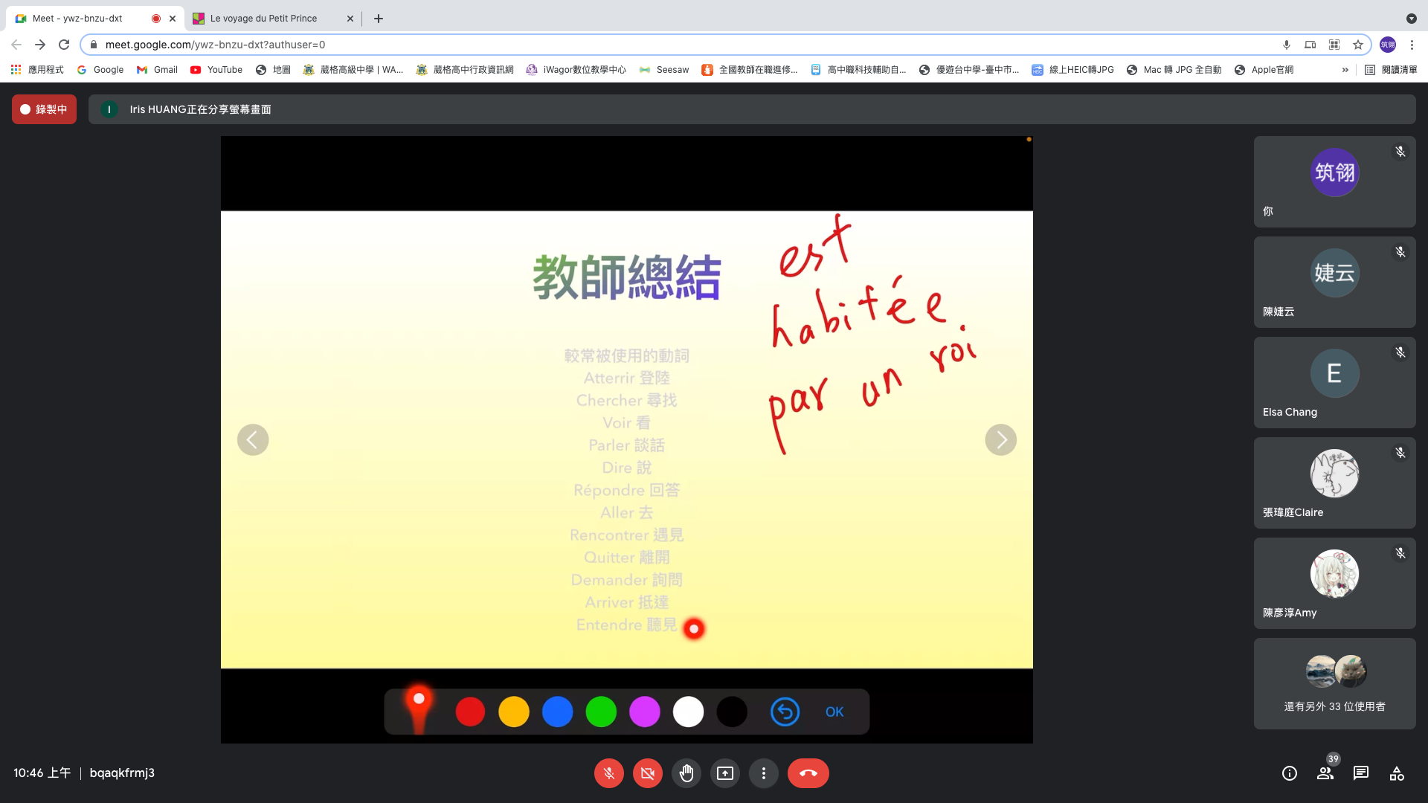
Task: Click the present screen icon
Action: pos(724,773)
